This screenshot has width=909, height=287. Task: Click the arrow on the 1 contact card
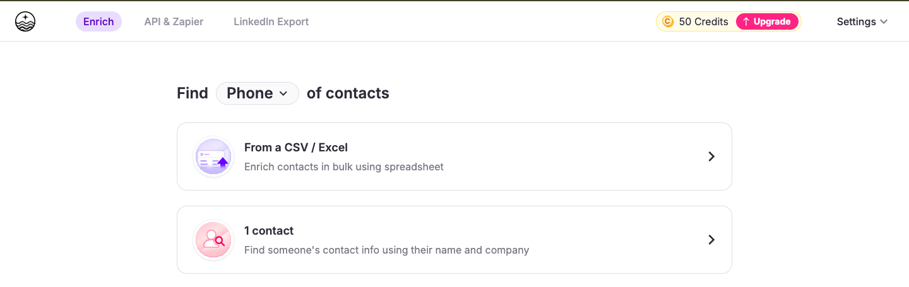coord(711,240)
